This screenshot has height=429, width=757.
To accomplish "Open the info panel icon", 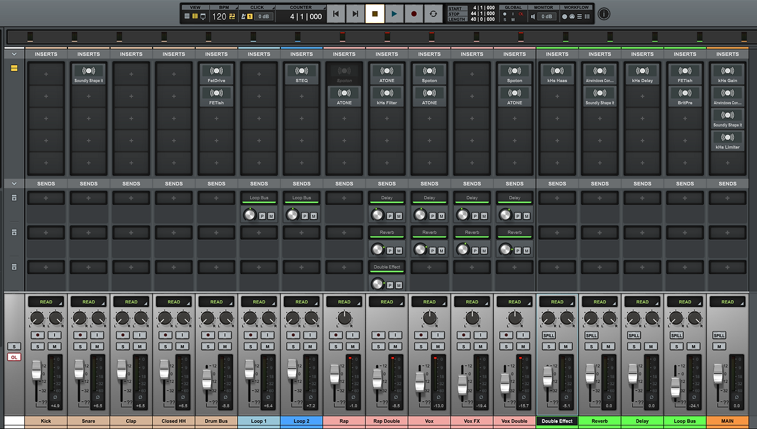I will 604,14.
